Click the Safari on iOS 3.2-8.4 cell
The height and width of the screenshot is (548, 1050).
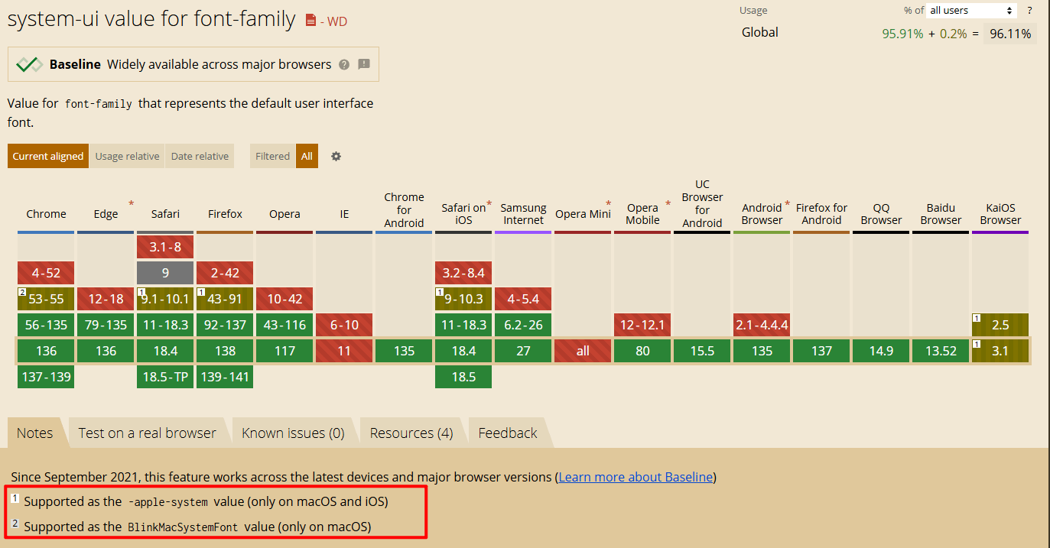click(x=463, y=273)
